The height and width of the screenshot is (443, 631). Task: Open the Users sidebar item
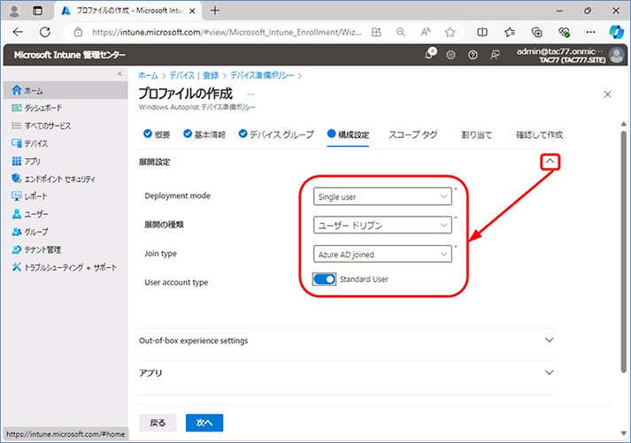(30, 214)
